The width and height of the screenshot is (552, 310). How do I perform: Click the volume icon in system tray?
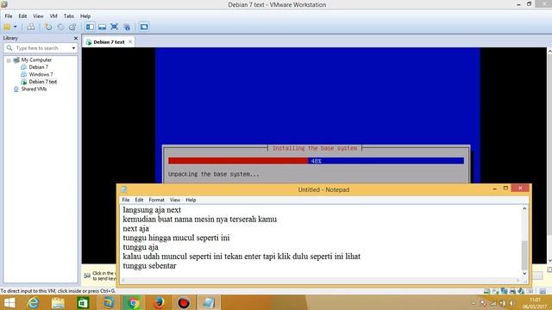click(x=511, y=303)
